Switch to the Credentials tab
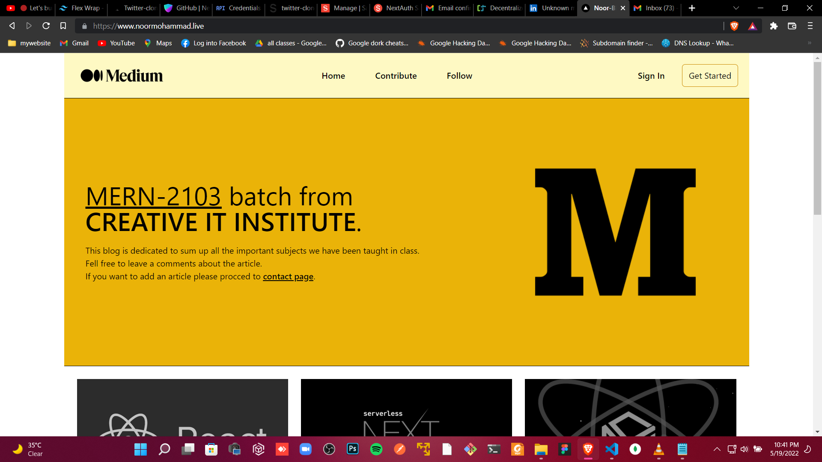The height and width of the screenshot is (462, 822). pyautogui.click(x=239, y=8)
